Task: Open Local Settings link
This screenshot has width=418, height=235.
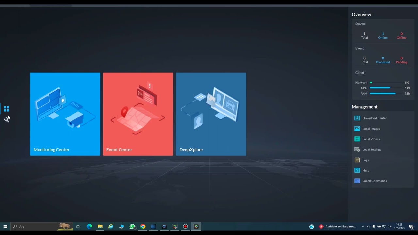Action: pos(372,149)
